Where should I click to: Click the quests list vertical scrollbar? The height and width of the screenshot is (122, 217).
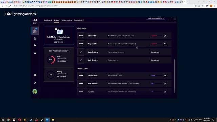[175, 76]
